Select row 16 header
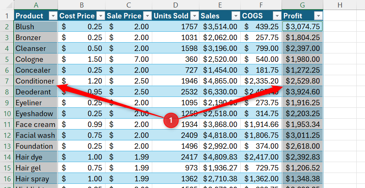Image resolution: width=365 pixels, height=188 pixels. click(7, 179)
